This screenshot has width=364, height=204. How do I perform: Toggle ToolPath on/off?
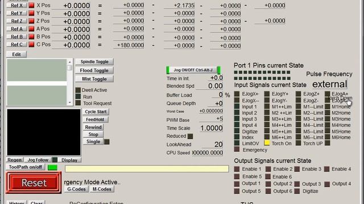coord(26,167)
